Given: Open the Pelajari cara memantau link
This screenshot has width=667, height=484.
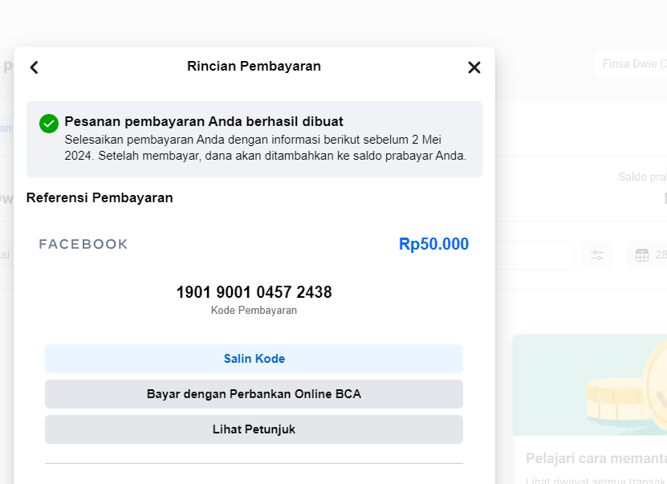Looking at the screenshot, I should point(596,458).
